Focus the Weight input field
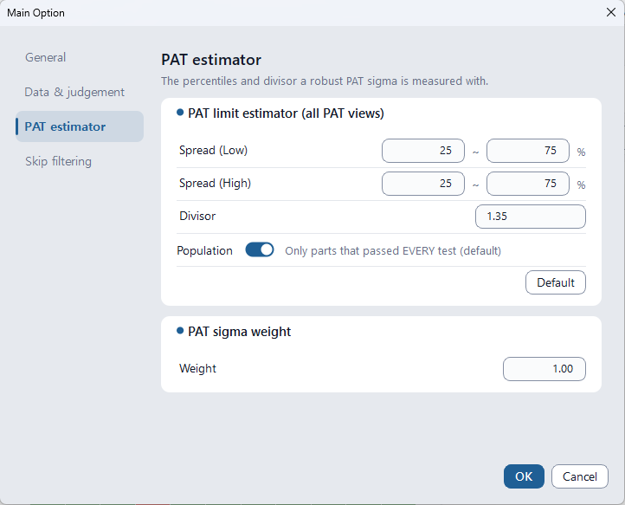This screenshot has width=625, height=505. pyautogui.click(x=544, y=369)
